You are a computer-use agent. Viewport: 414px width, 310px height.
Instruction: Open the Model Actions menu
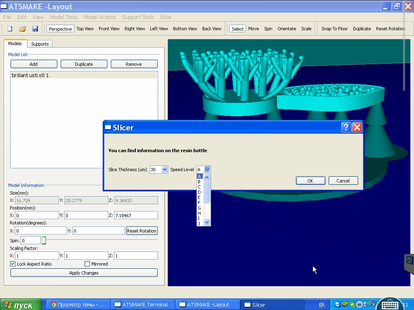click(x=99, y=17)
